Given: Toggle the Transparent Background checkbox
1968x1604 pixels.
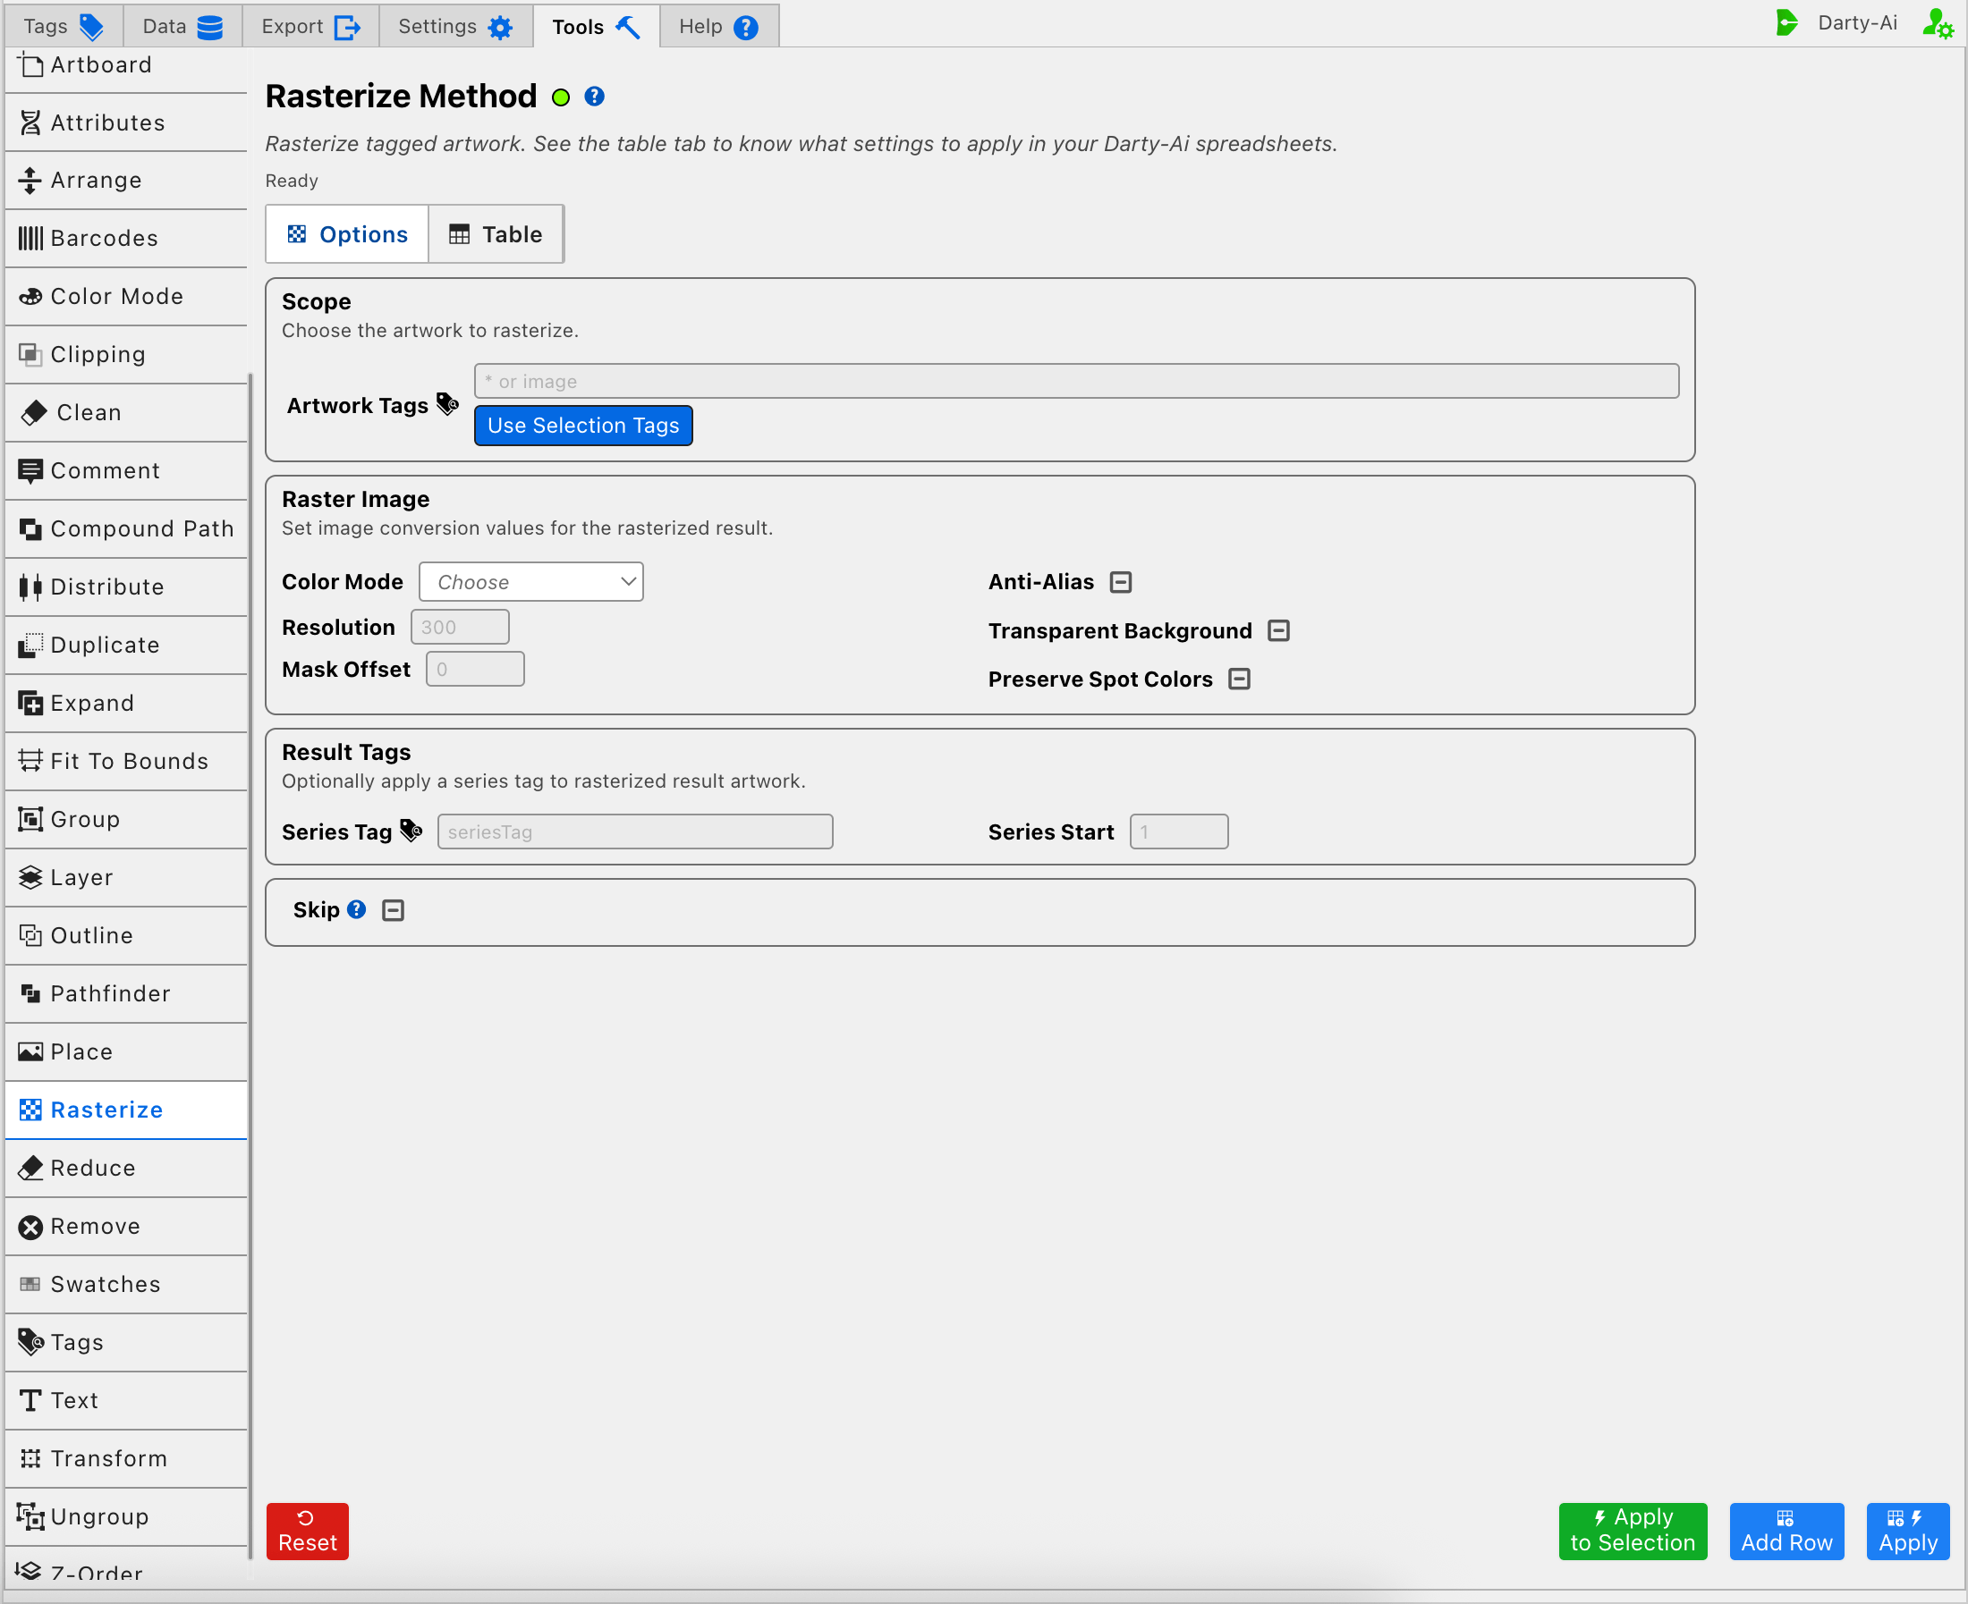Looking at the screenshot, I should point(1279,631).
